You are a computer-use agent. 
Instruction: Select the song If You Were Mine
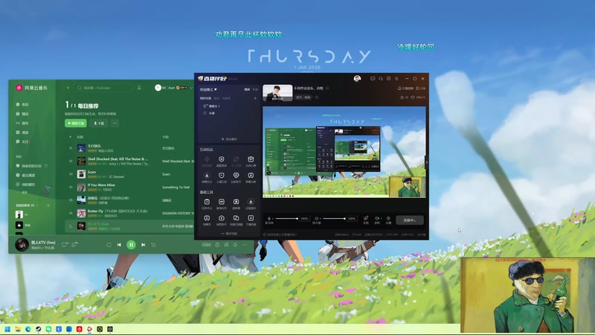point(101,185)
